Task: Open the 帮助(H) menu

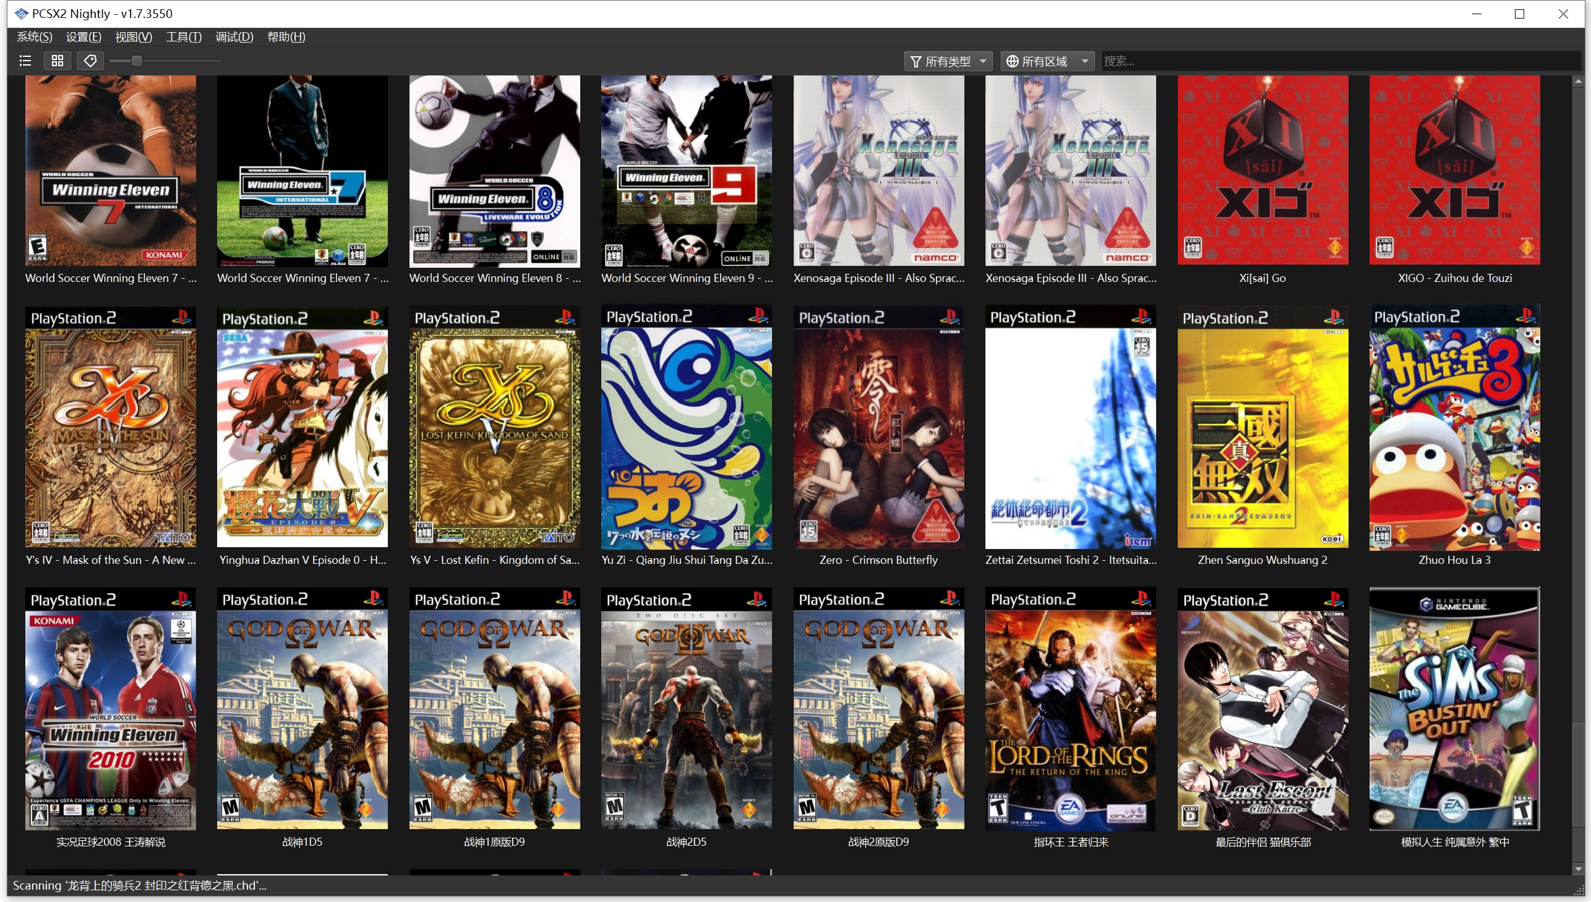Action: [x=286, y=37]
